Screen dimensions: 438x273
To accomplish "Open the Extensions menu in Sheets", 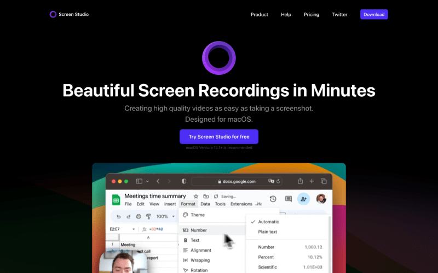I will [x=241, y=204].
